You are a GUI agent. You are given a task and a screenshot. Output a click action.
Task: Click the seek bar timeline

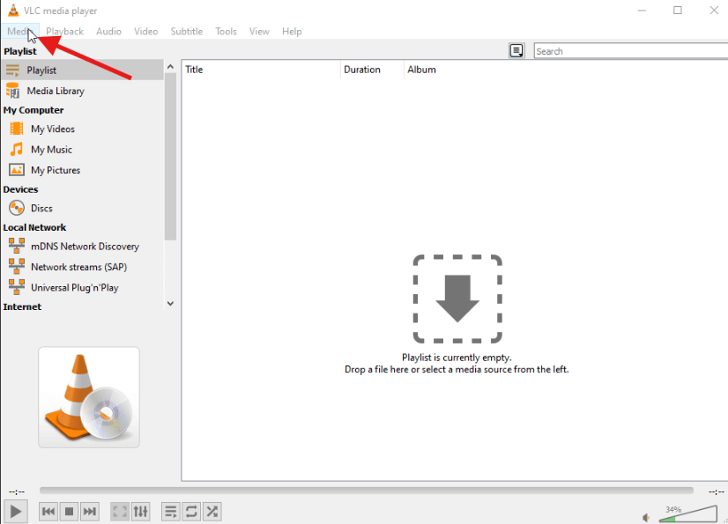click(367, 491)
